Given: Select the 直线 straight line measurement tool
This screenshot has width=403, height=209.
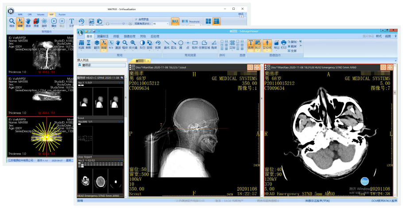Looking at the screenshot, I should (x=167, y=44).
